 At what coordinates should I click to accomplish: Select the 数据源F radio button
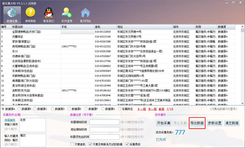[86, 109]
